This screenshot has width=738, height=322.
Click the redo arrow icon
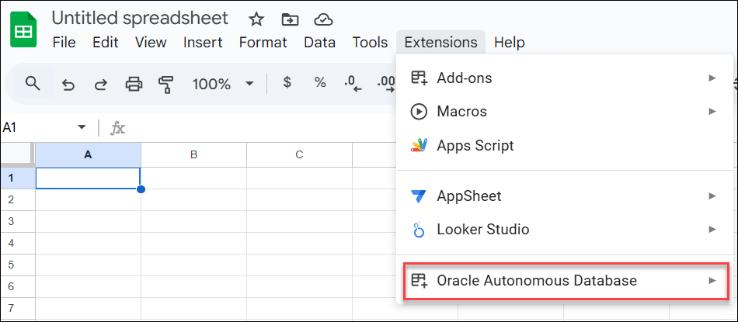(101, 84)
